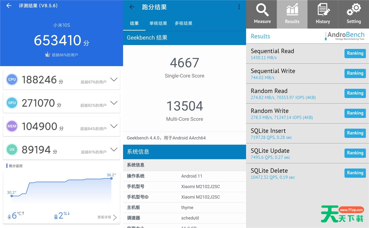View Ranking for SQLite Delete
Viewport: 369px width, 228px height.
pos(355,173)
